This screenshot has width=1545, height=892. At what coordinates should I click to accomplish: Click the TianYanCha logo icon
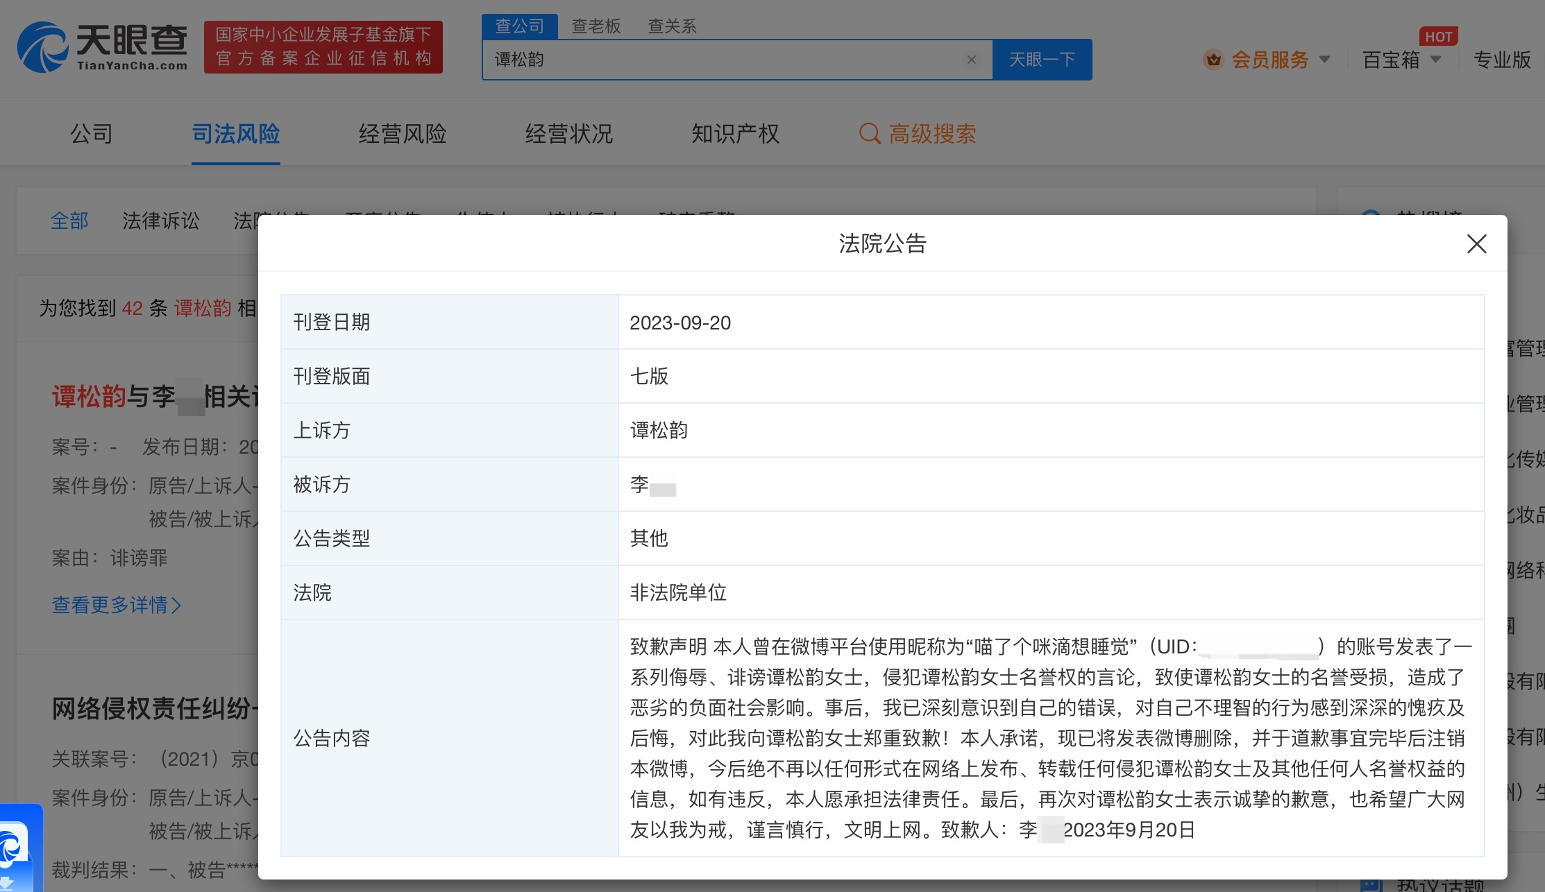coord(43,47)
